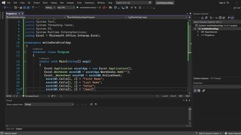
Task: Click the settings gear icon above editor tab well
Action: (190, 13)
